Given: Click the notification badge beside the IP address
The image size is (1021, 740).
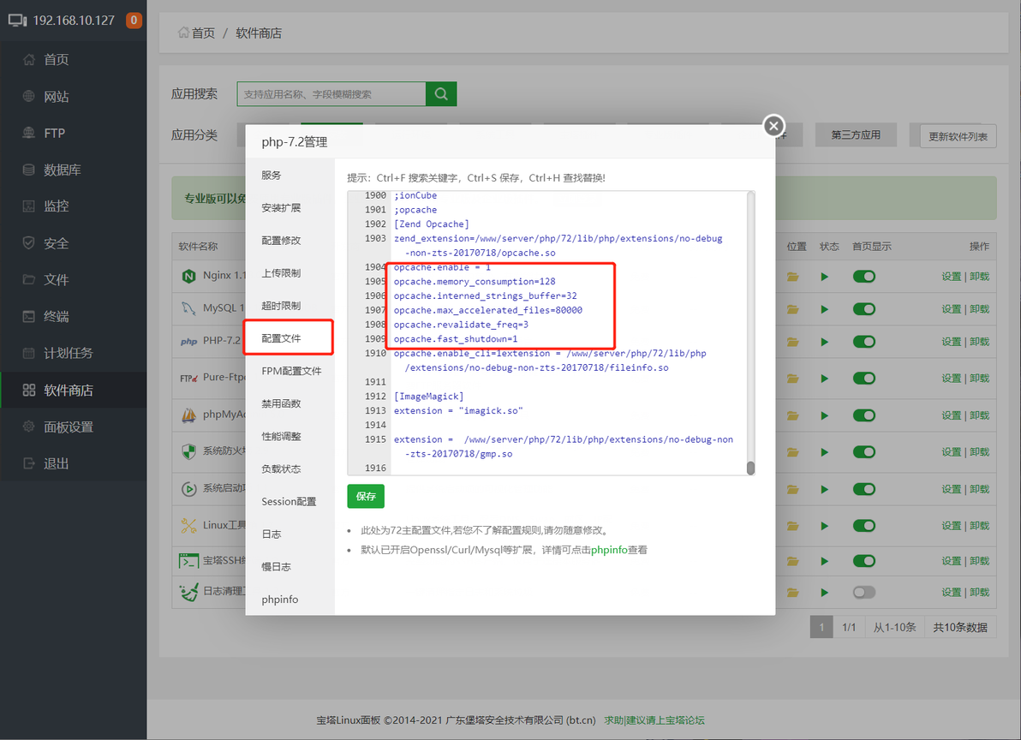Looking at the screenshot, I should point(134,21).
